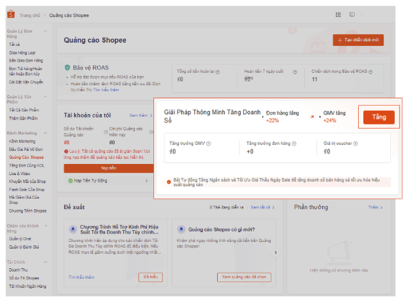Open Tìm hiểu thêm link in suggestion card
Image resolution: width=406 pixels, height=301 pixels.
tap(81, 277)
